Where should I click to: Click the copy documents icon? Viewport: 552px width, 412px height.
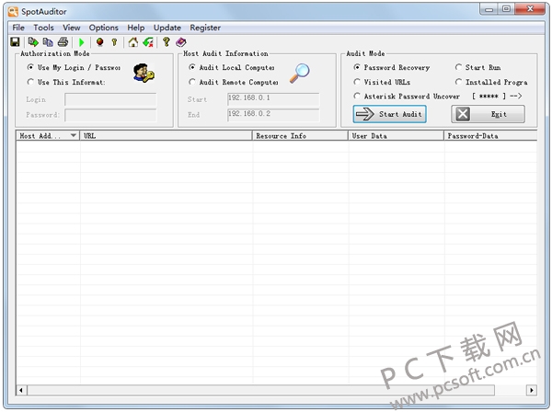click(x=48, y=42)
